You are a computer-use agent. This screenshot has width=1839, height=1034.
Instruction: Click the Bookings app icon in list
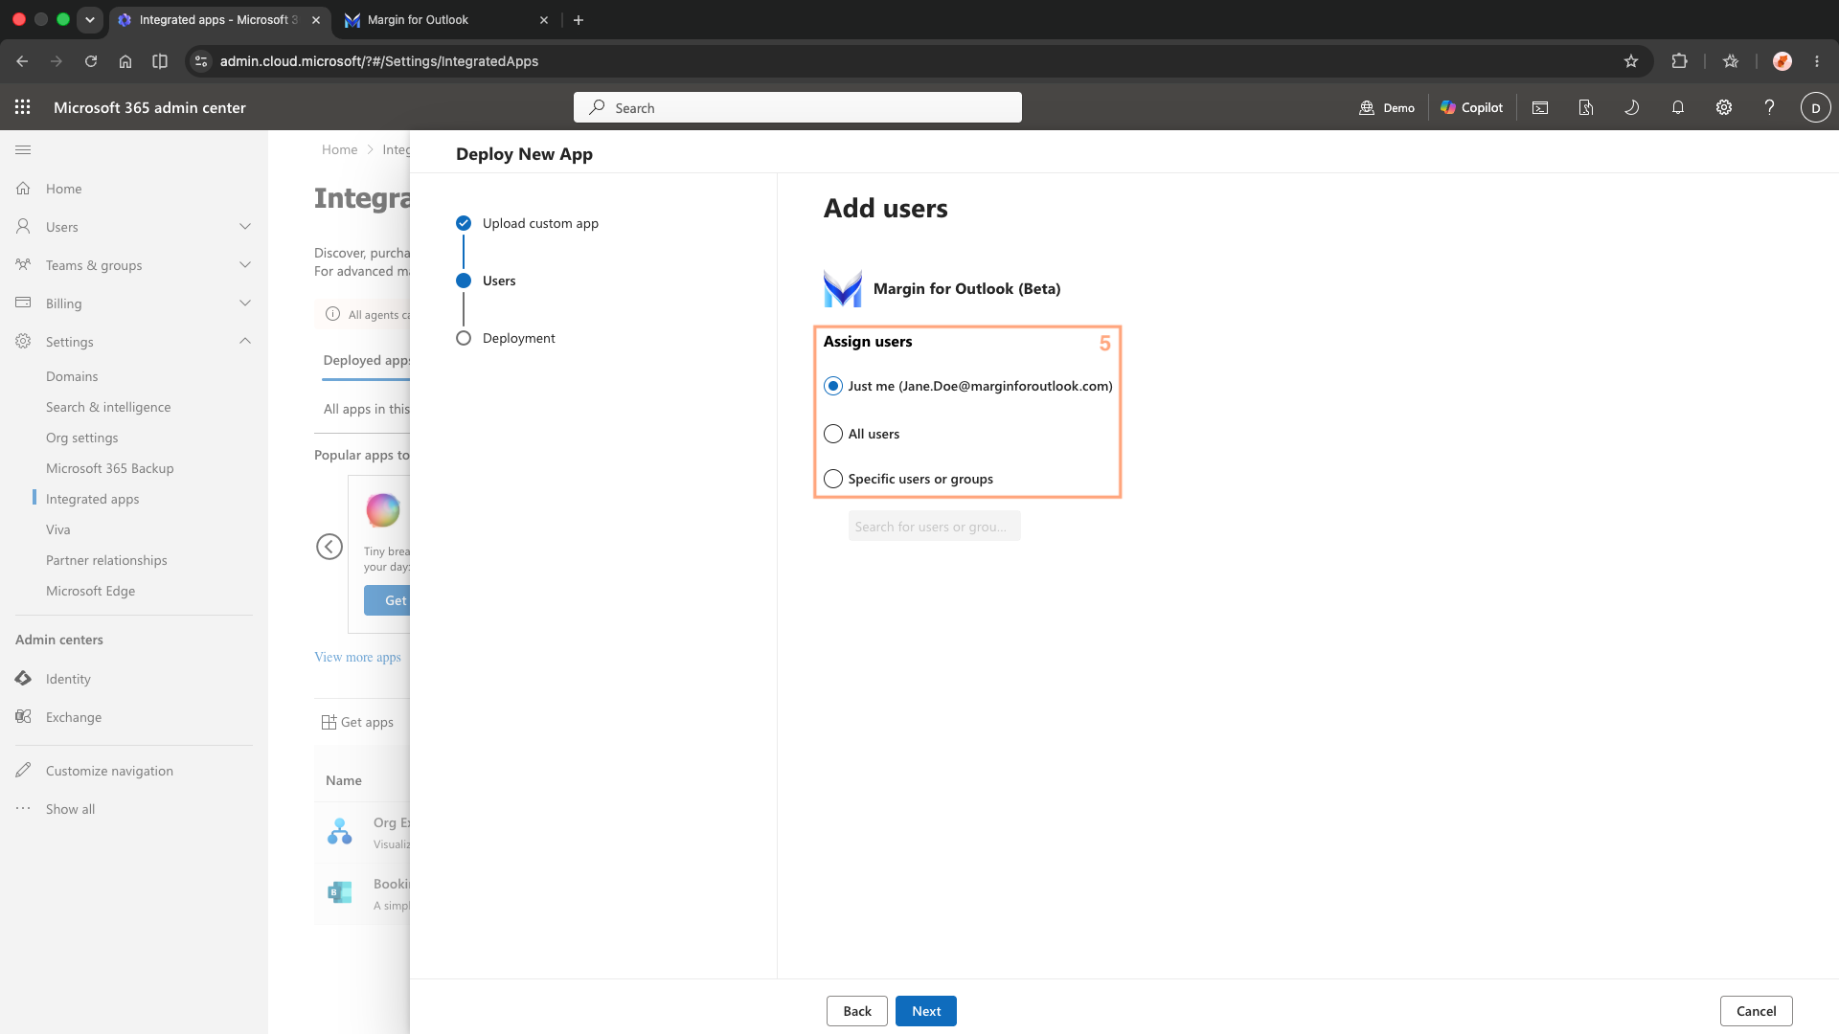[340, 892]
